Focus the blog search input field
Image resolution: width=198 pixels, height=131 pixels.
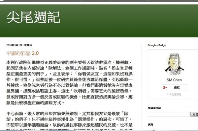169,114
